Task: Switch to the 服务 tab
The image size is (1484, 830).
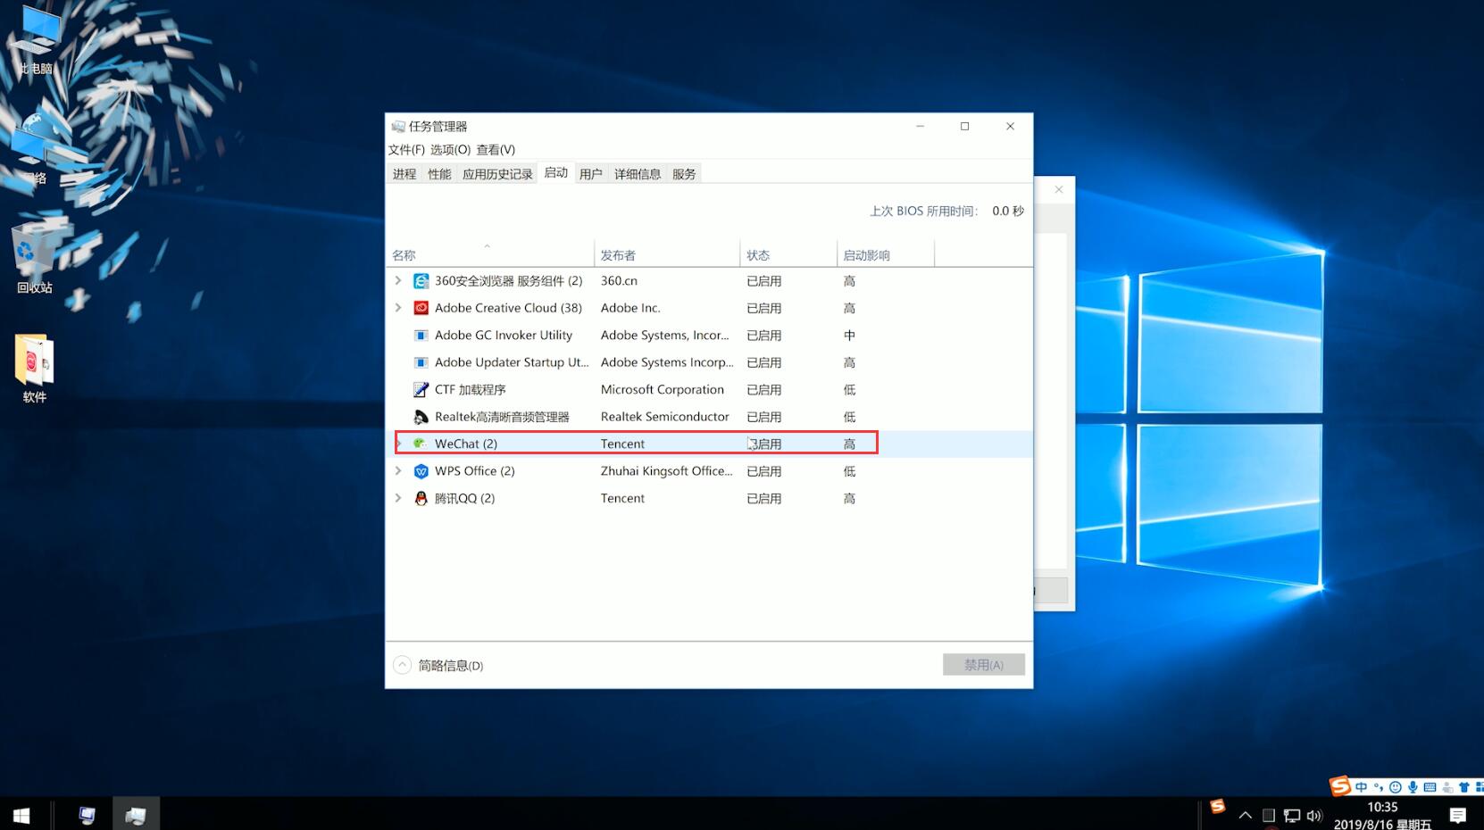Action: coord(684,174)
